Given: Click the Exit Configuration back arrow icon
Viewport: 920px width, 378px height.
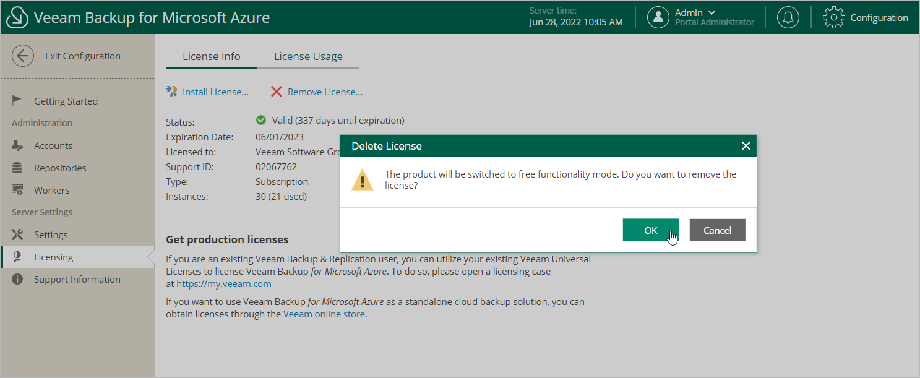Looking at the screenshot, I should 23,56.
